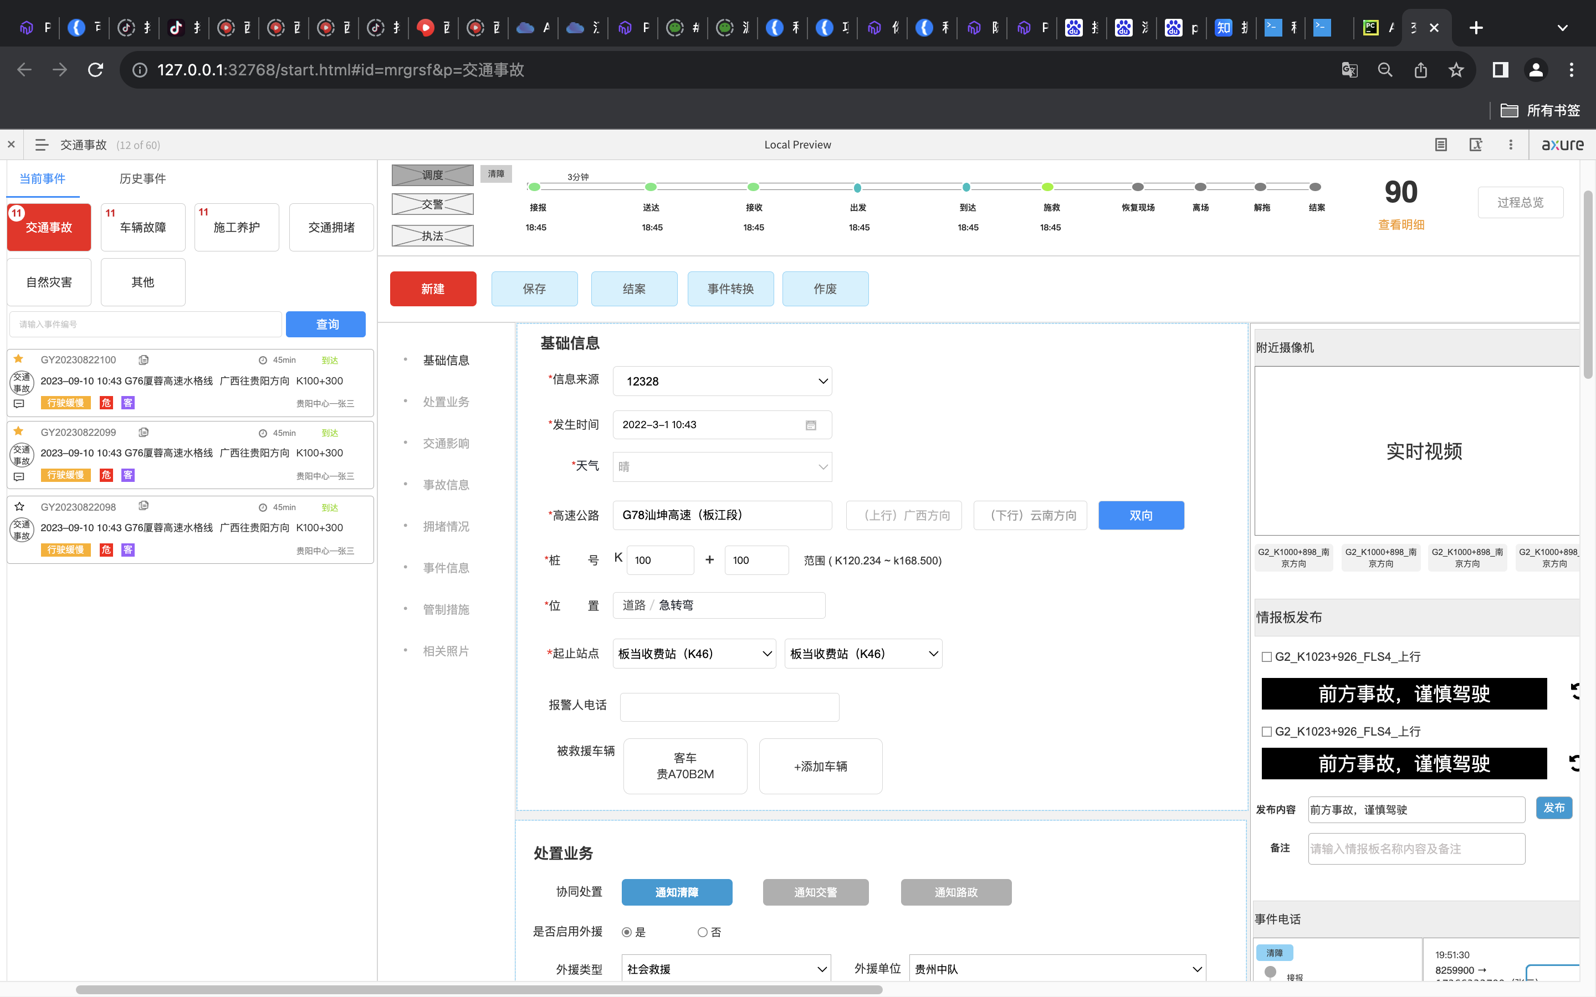The width and height of the screenshot is (1596, 997).
Task: Open Axure page notes icon
Action: click(x=1441, y=145)
